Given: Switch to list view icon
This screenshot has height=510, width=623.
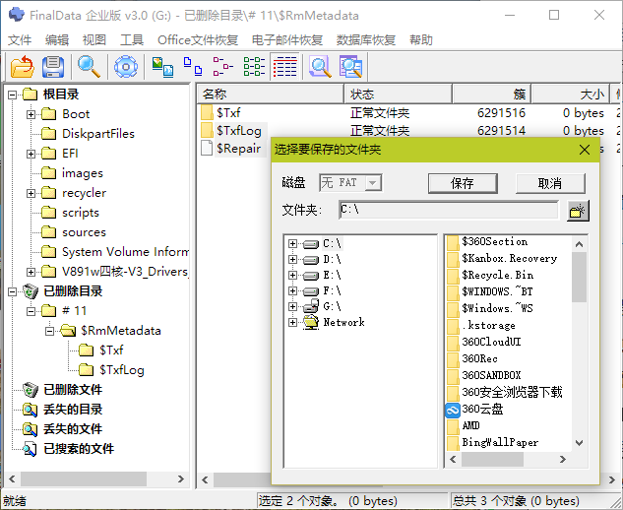Looking at the screenshot, I should point(254,66).
